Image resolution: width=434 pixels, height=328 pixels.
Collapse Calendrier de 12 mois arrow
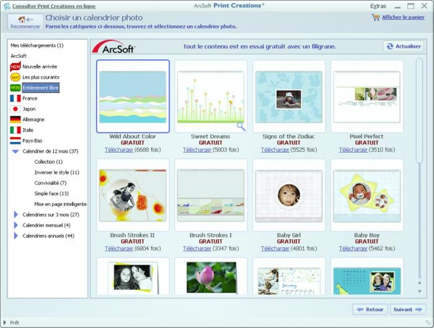tap(15, 151)
